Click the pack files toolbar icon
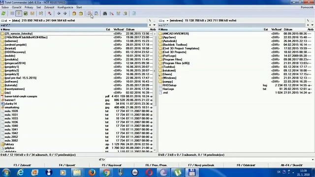Image resolution: width=315 pixels, height=177 pixels. (74, 13)
